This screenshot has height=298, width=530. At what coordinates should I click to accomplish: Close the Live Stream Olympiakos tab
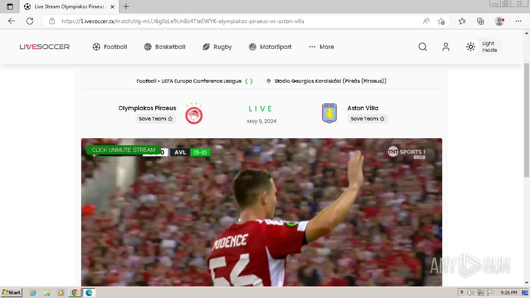(112, 7)
